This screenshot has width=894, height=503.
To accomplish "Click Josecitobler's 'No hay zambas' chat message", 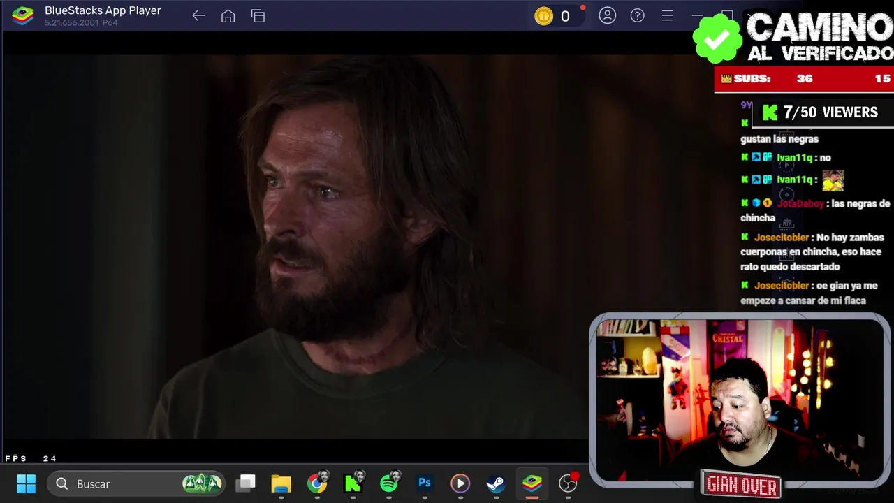I will pos(814,252).
